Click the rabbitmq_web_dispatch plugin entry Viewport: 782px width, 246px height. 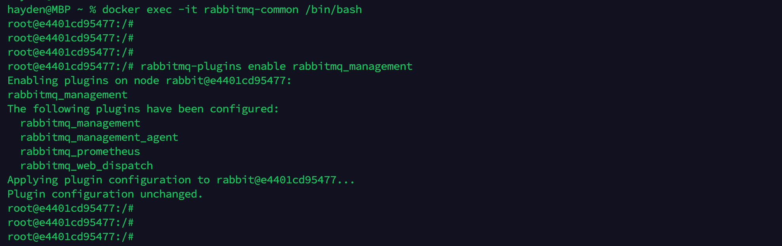86,166
